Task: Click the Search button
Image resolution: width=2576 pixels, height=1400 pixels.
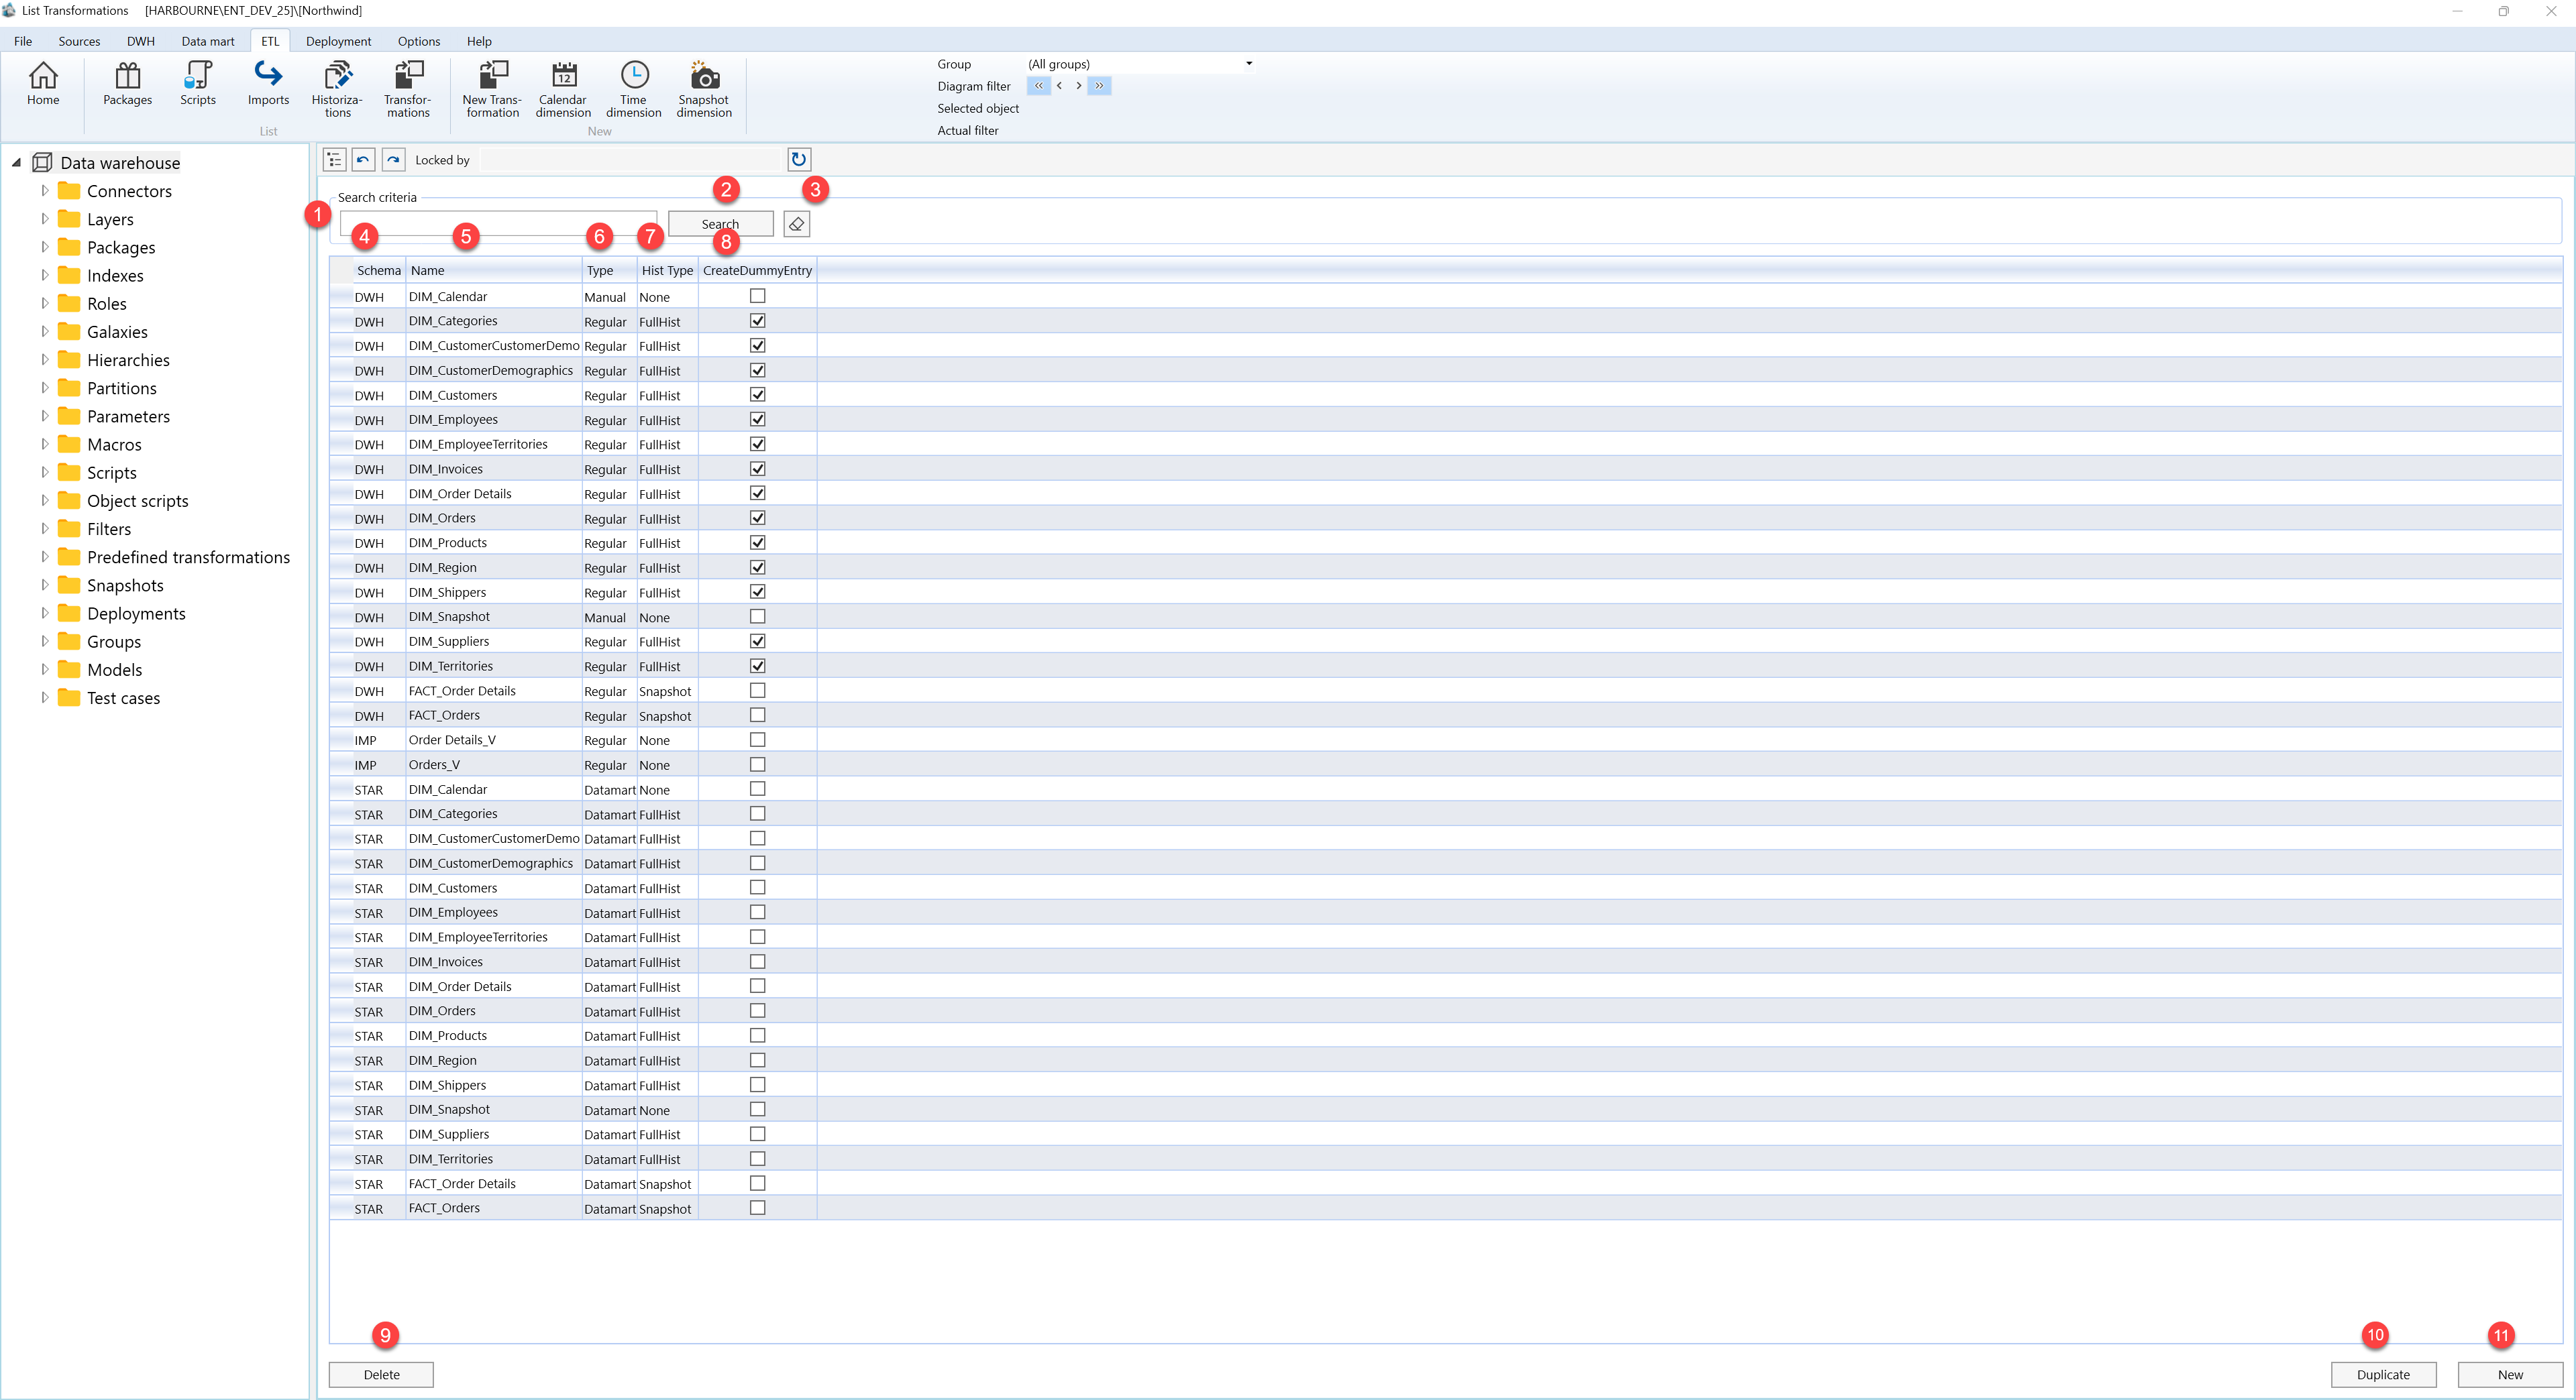Action: tap(720, 224)
